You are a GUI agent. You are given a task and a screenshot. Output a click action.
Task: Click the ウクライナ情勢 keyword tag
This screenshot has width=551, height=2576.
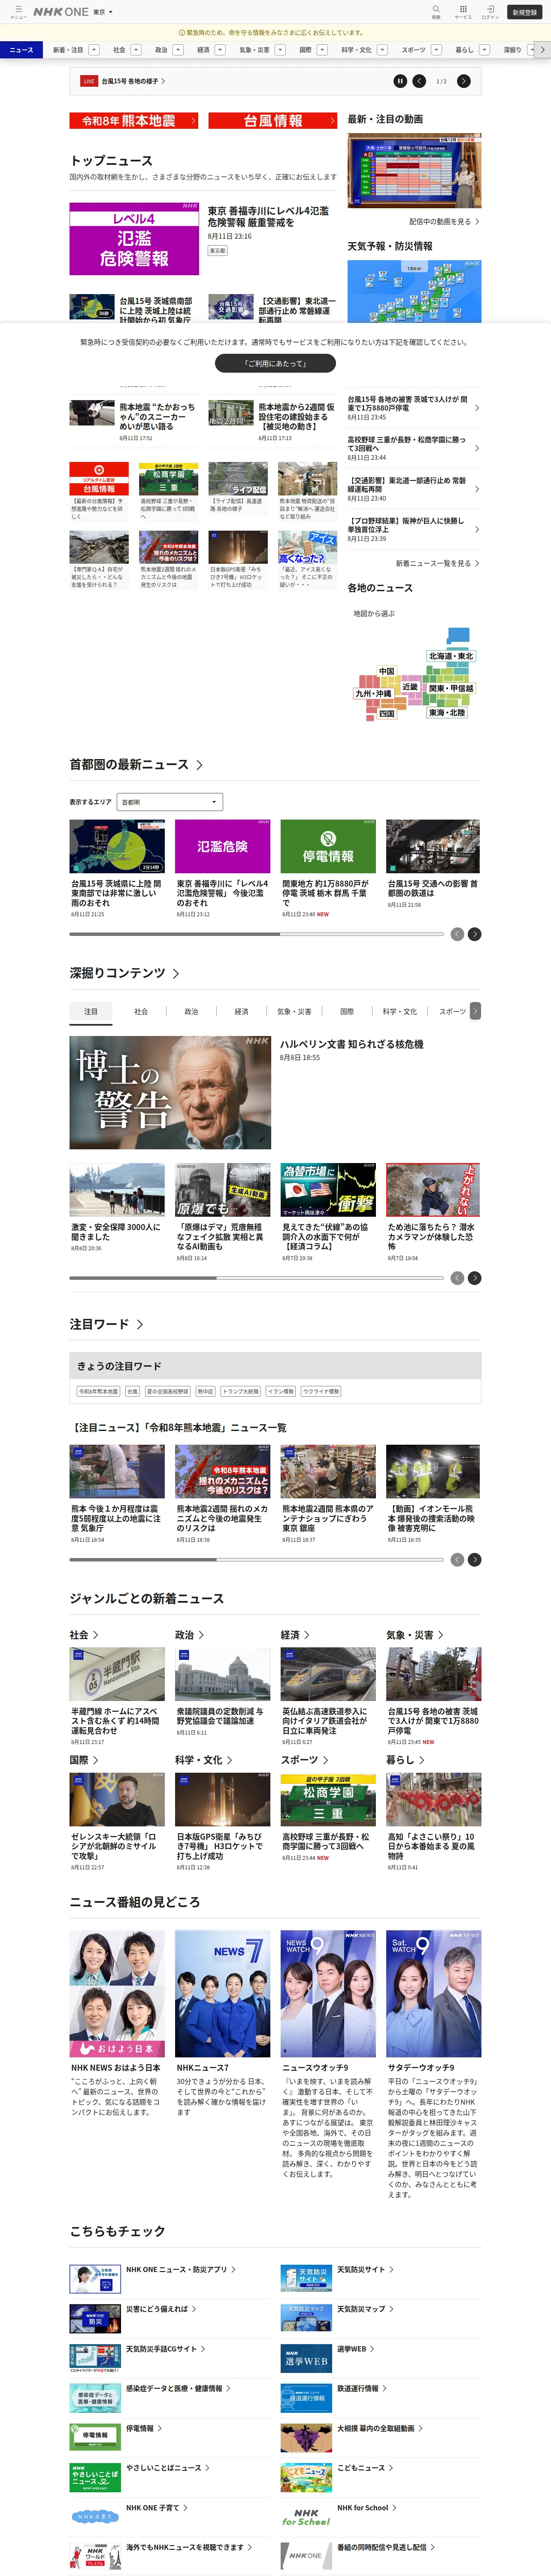click(320, 1391)
